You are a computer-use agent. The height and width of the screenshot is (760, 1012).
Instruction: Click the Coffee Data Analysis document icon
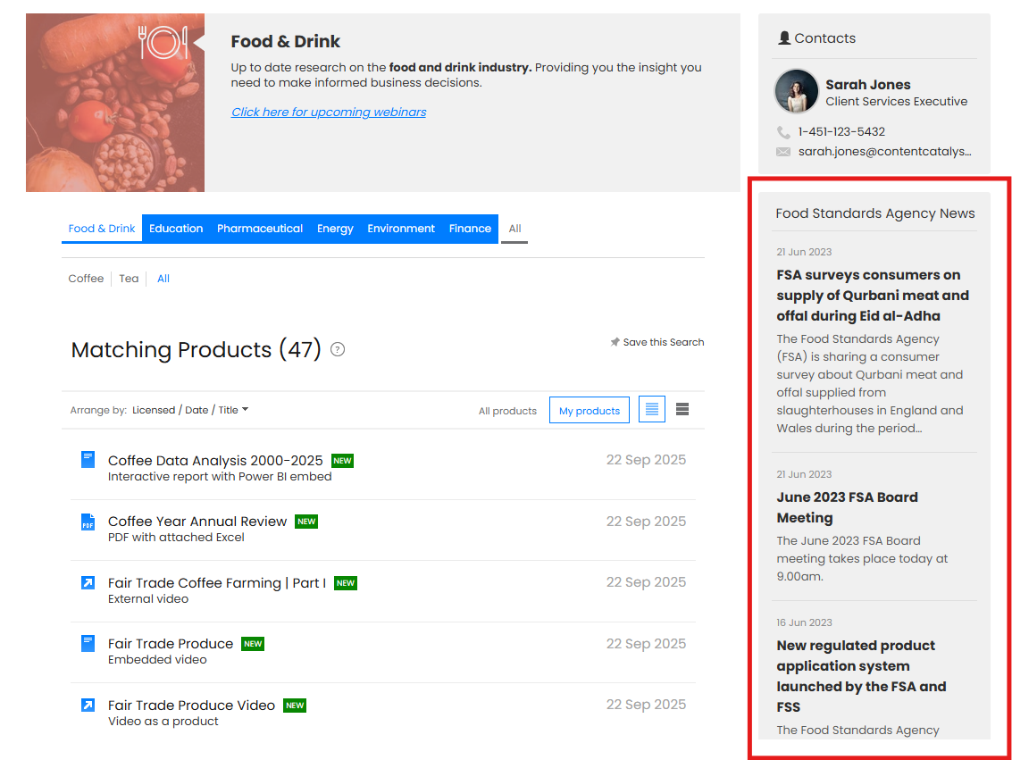(x=88, y=460)
